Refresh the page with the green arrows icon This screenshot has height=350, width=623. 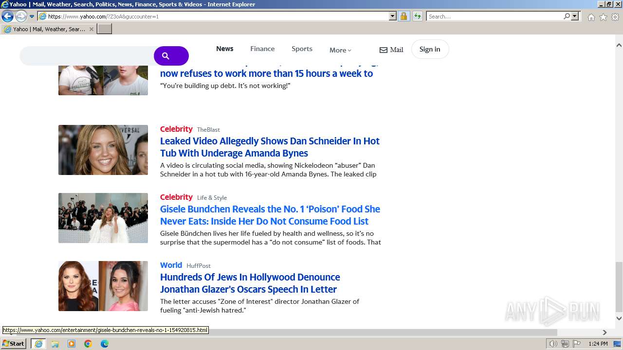417,17
